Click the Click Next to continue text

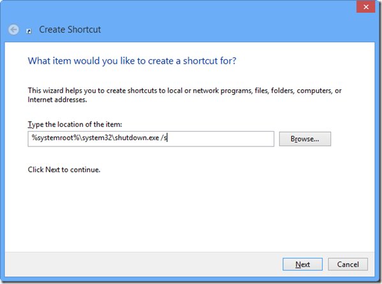(x=64, y=169)
